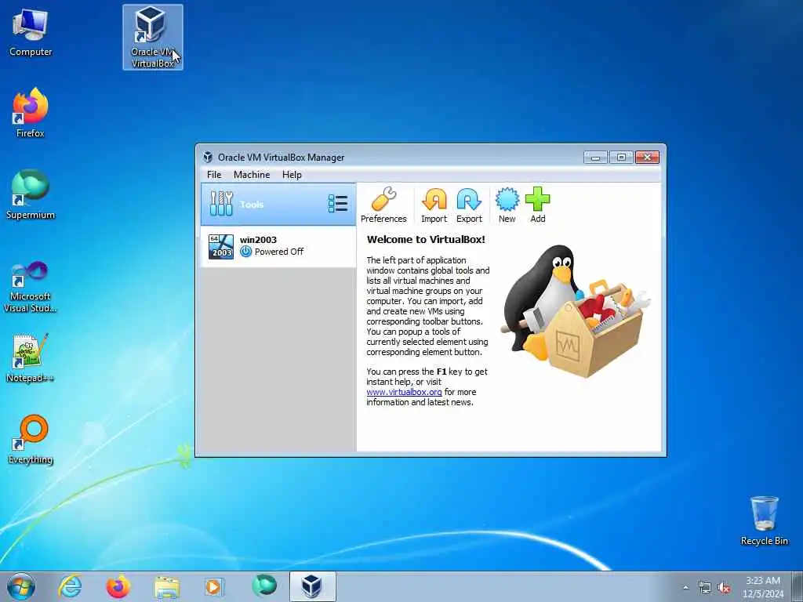This screenshot has height=602, width=803.
Task: Click the VirtualBox taskbar button
Action: click(x=312, y=586)
